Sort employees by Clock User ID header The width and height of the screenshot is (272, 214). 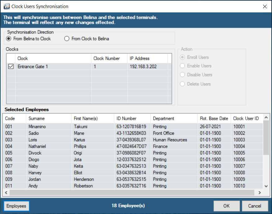pos(247,118)
